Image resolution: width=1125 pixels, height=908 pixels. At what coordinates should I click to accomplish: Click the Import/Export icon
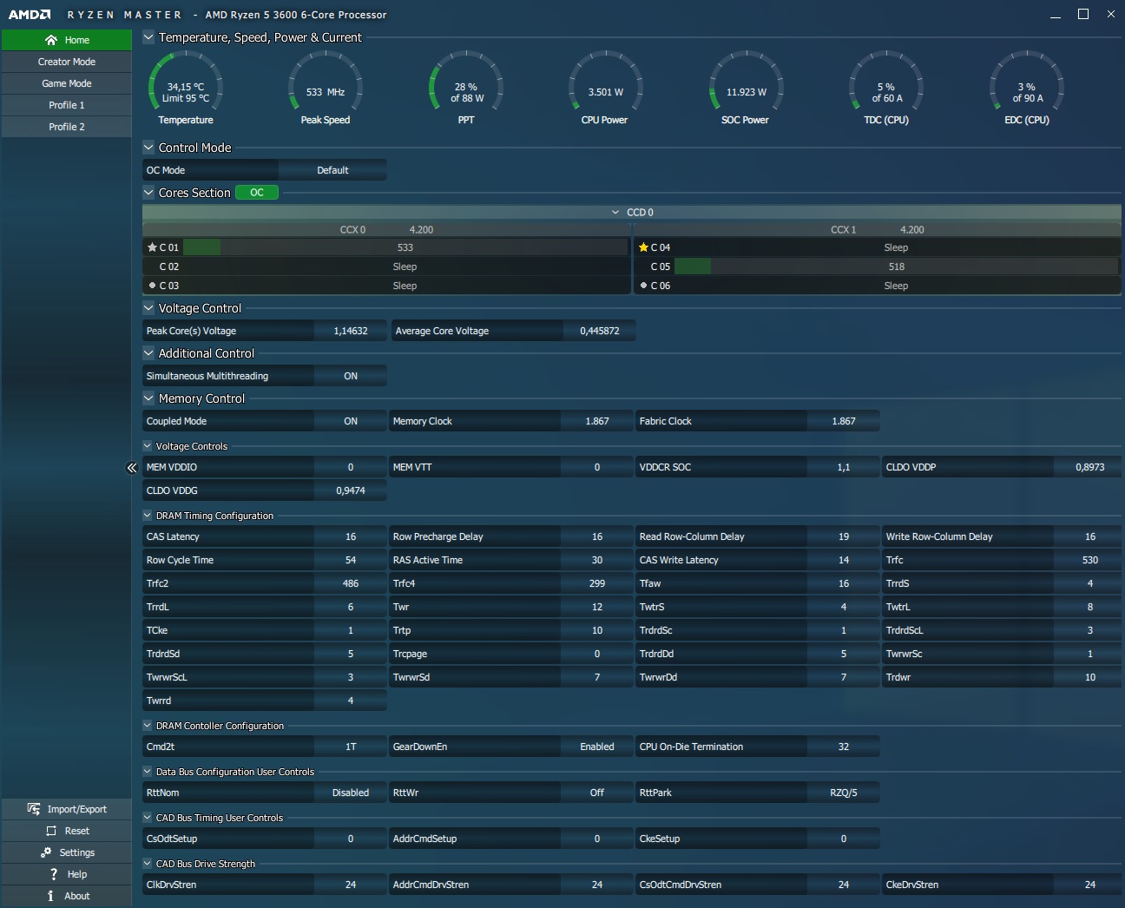(x=34, y=809)
